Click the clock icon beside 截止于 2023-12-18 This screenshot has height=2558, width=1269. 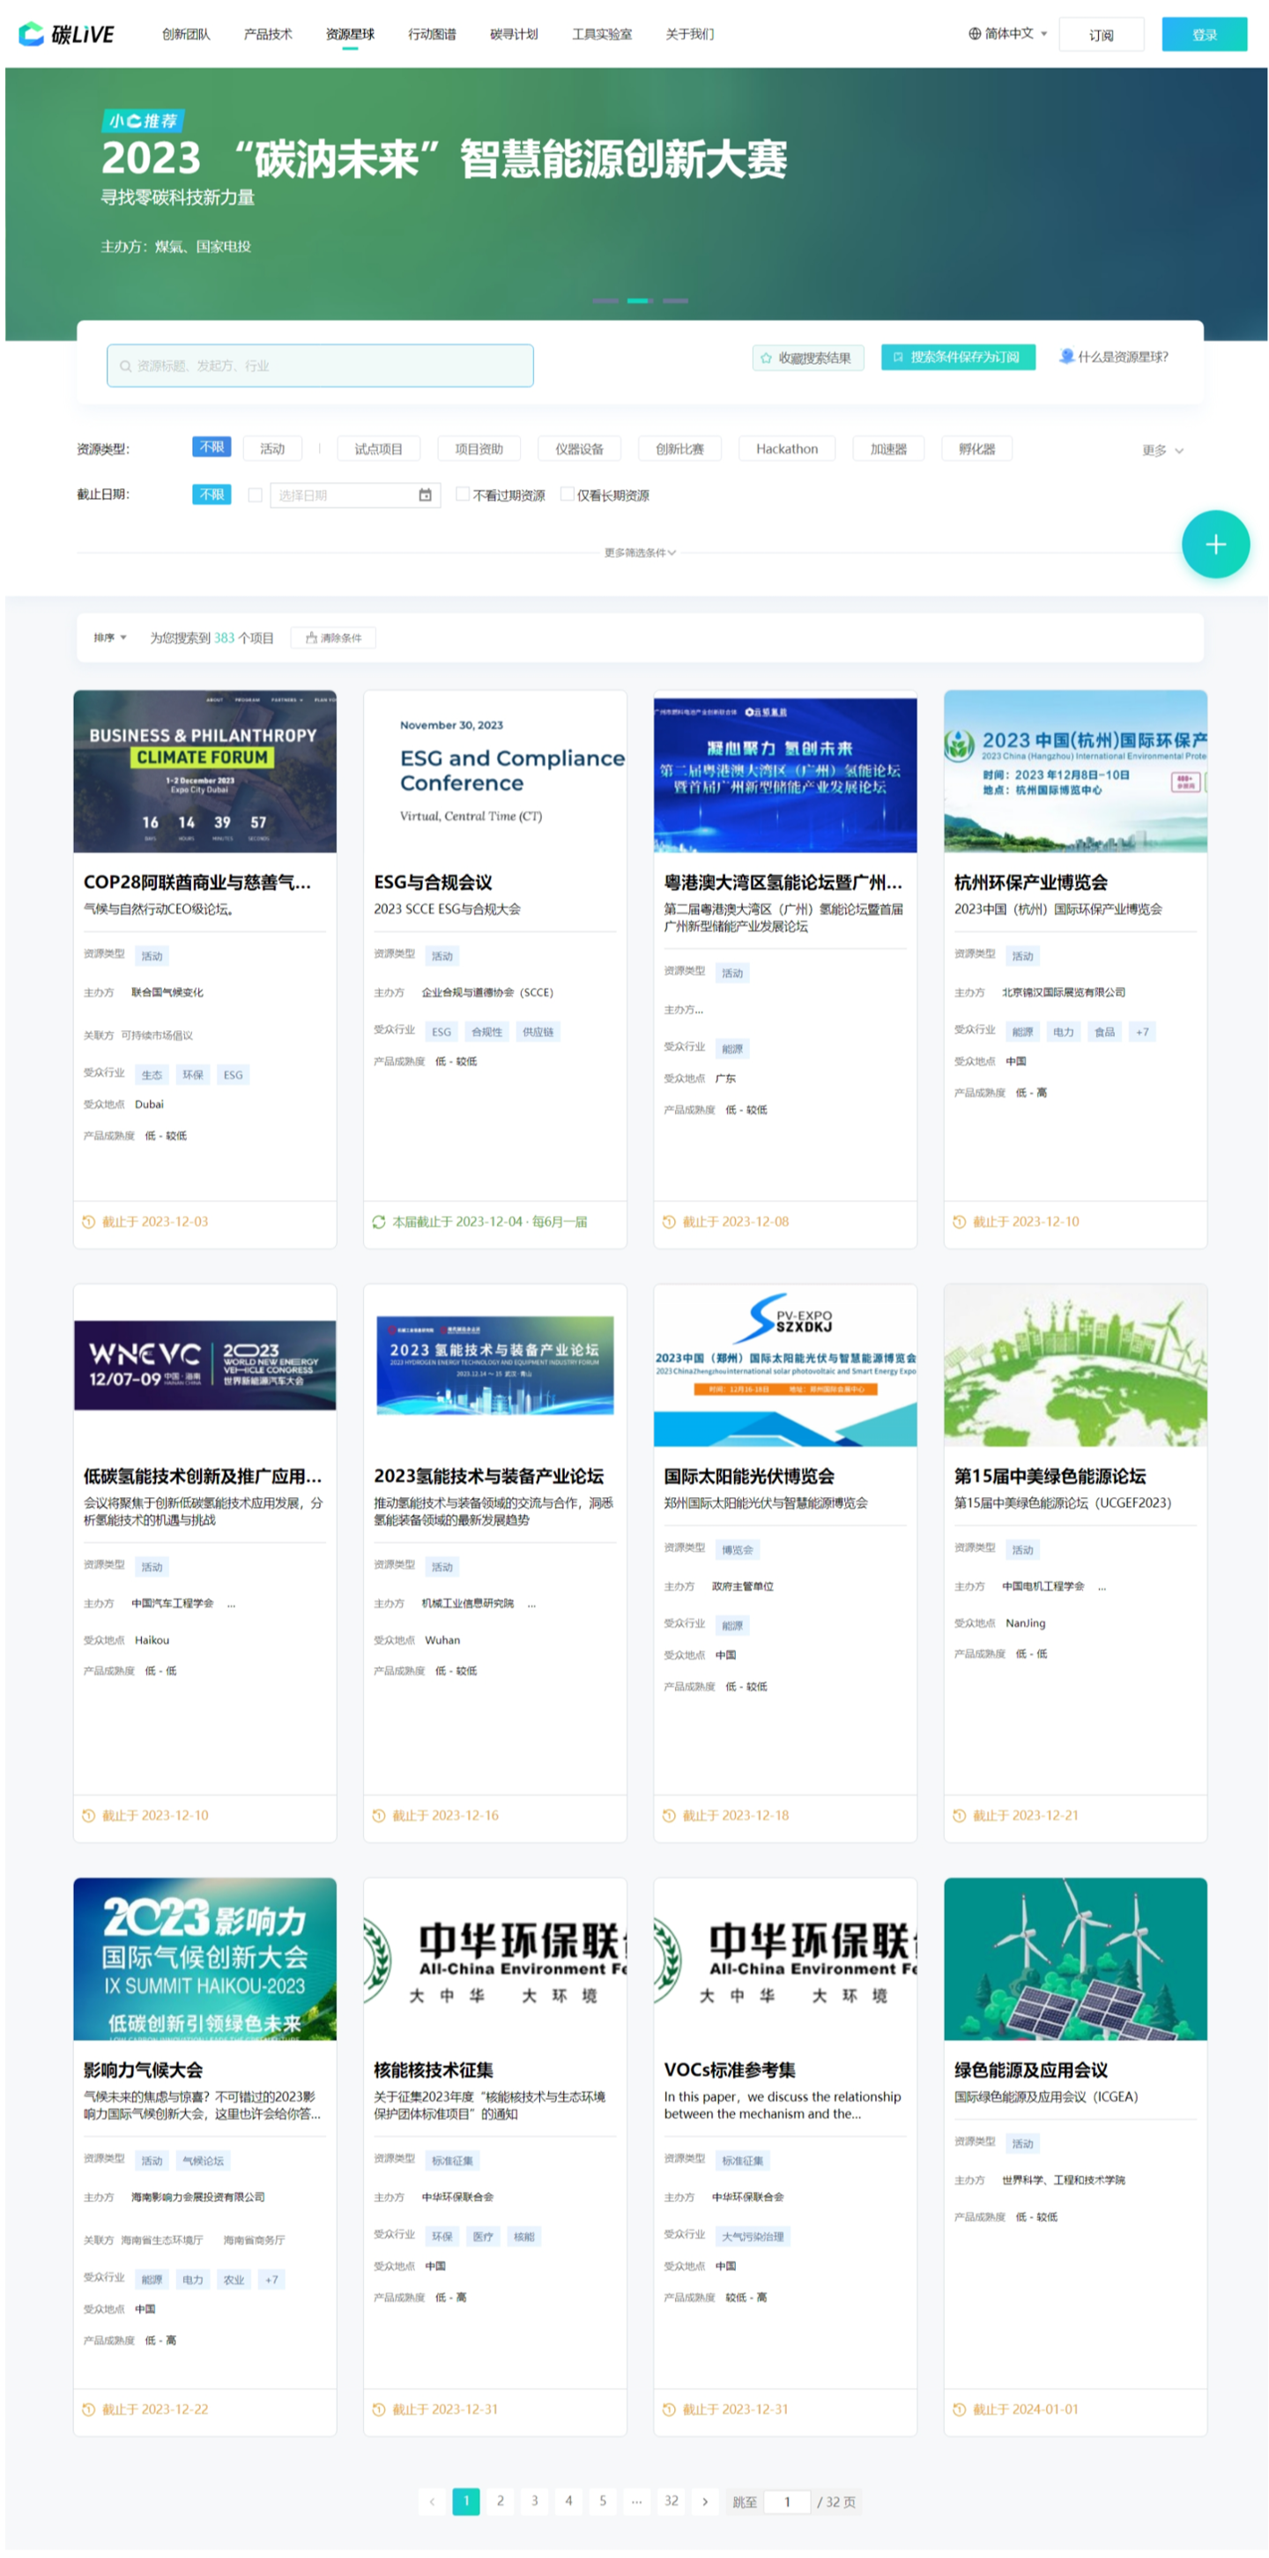click(x=668, y=1816)
